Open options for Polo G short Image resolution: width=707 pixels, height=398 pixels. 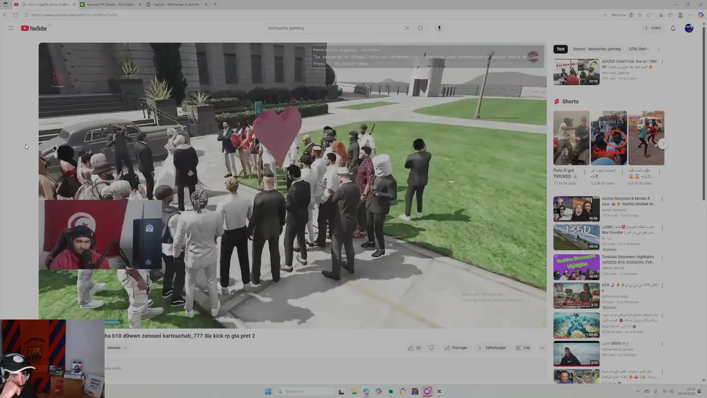(585, 172)
